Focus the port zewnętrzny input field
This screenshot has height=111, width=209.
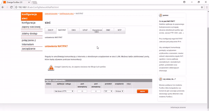coord(96,91)
